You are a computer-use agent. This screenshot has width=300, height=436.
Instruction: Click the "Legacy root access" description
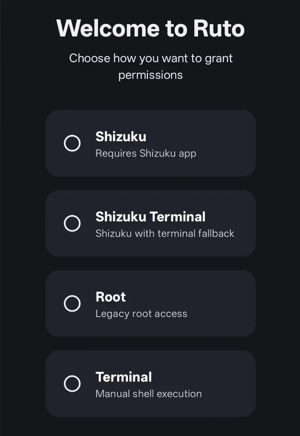[x=141, y=314]
